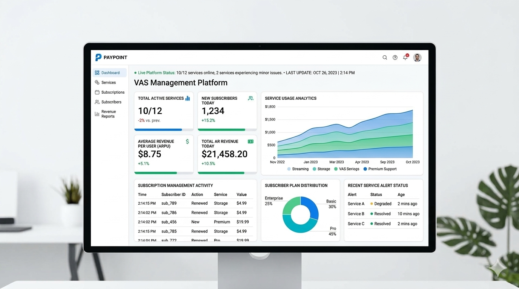The height and width of the screenshot is (289, 519).
Task: Open the notifications bell
Action: pyautogui.click(x=405, y=58)
